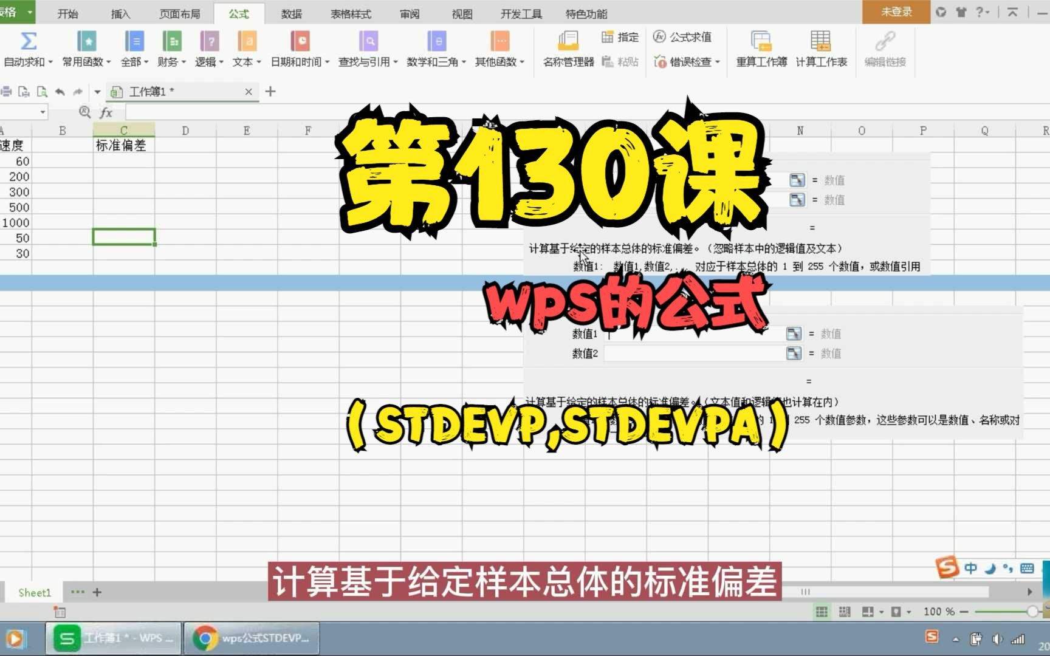Switch to page break preview view
Image resolution: width=1050 pixels, height=656 pixels.
[845, 612]
